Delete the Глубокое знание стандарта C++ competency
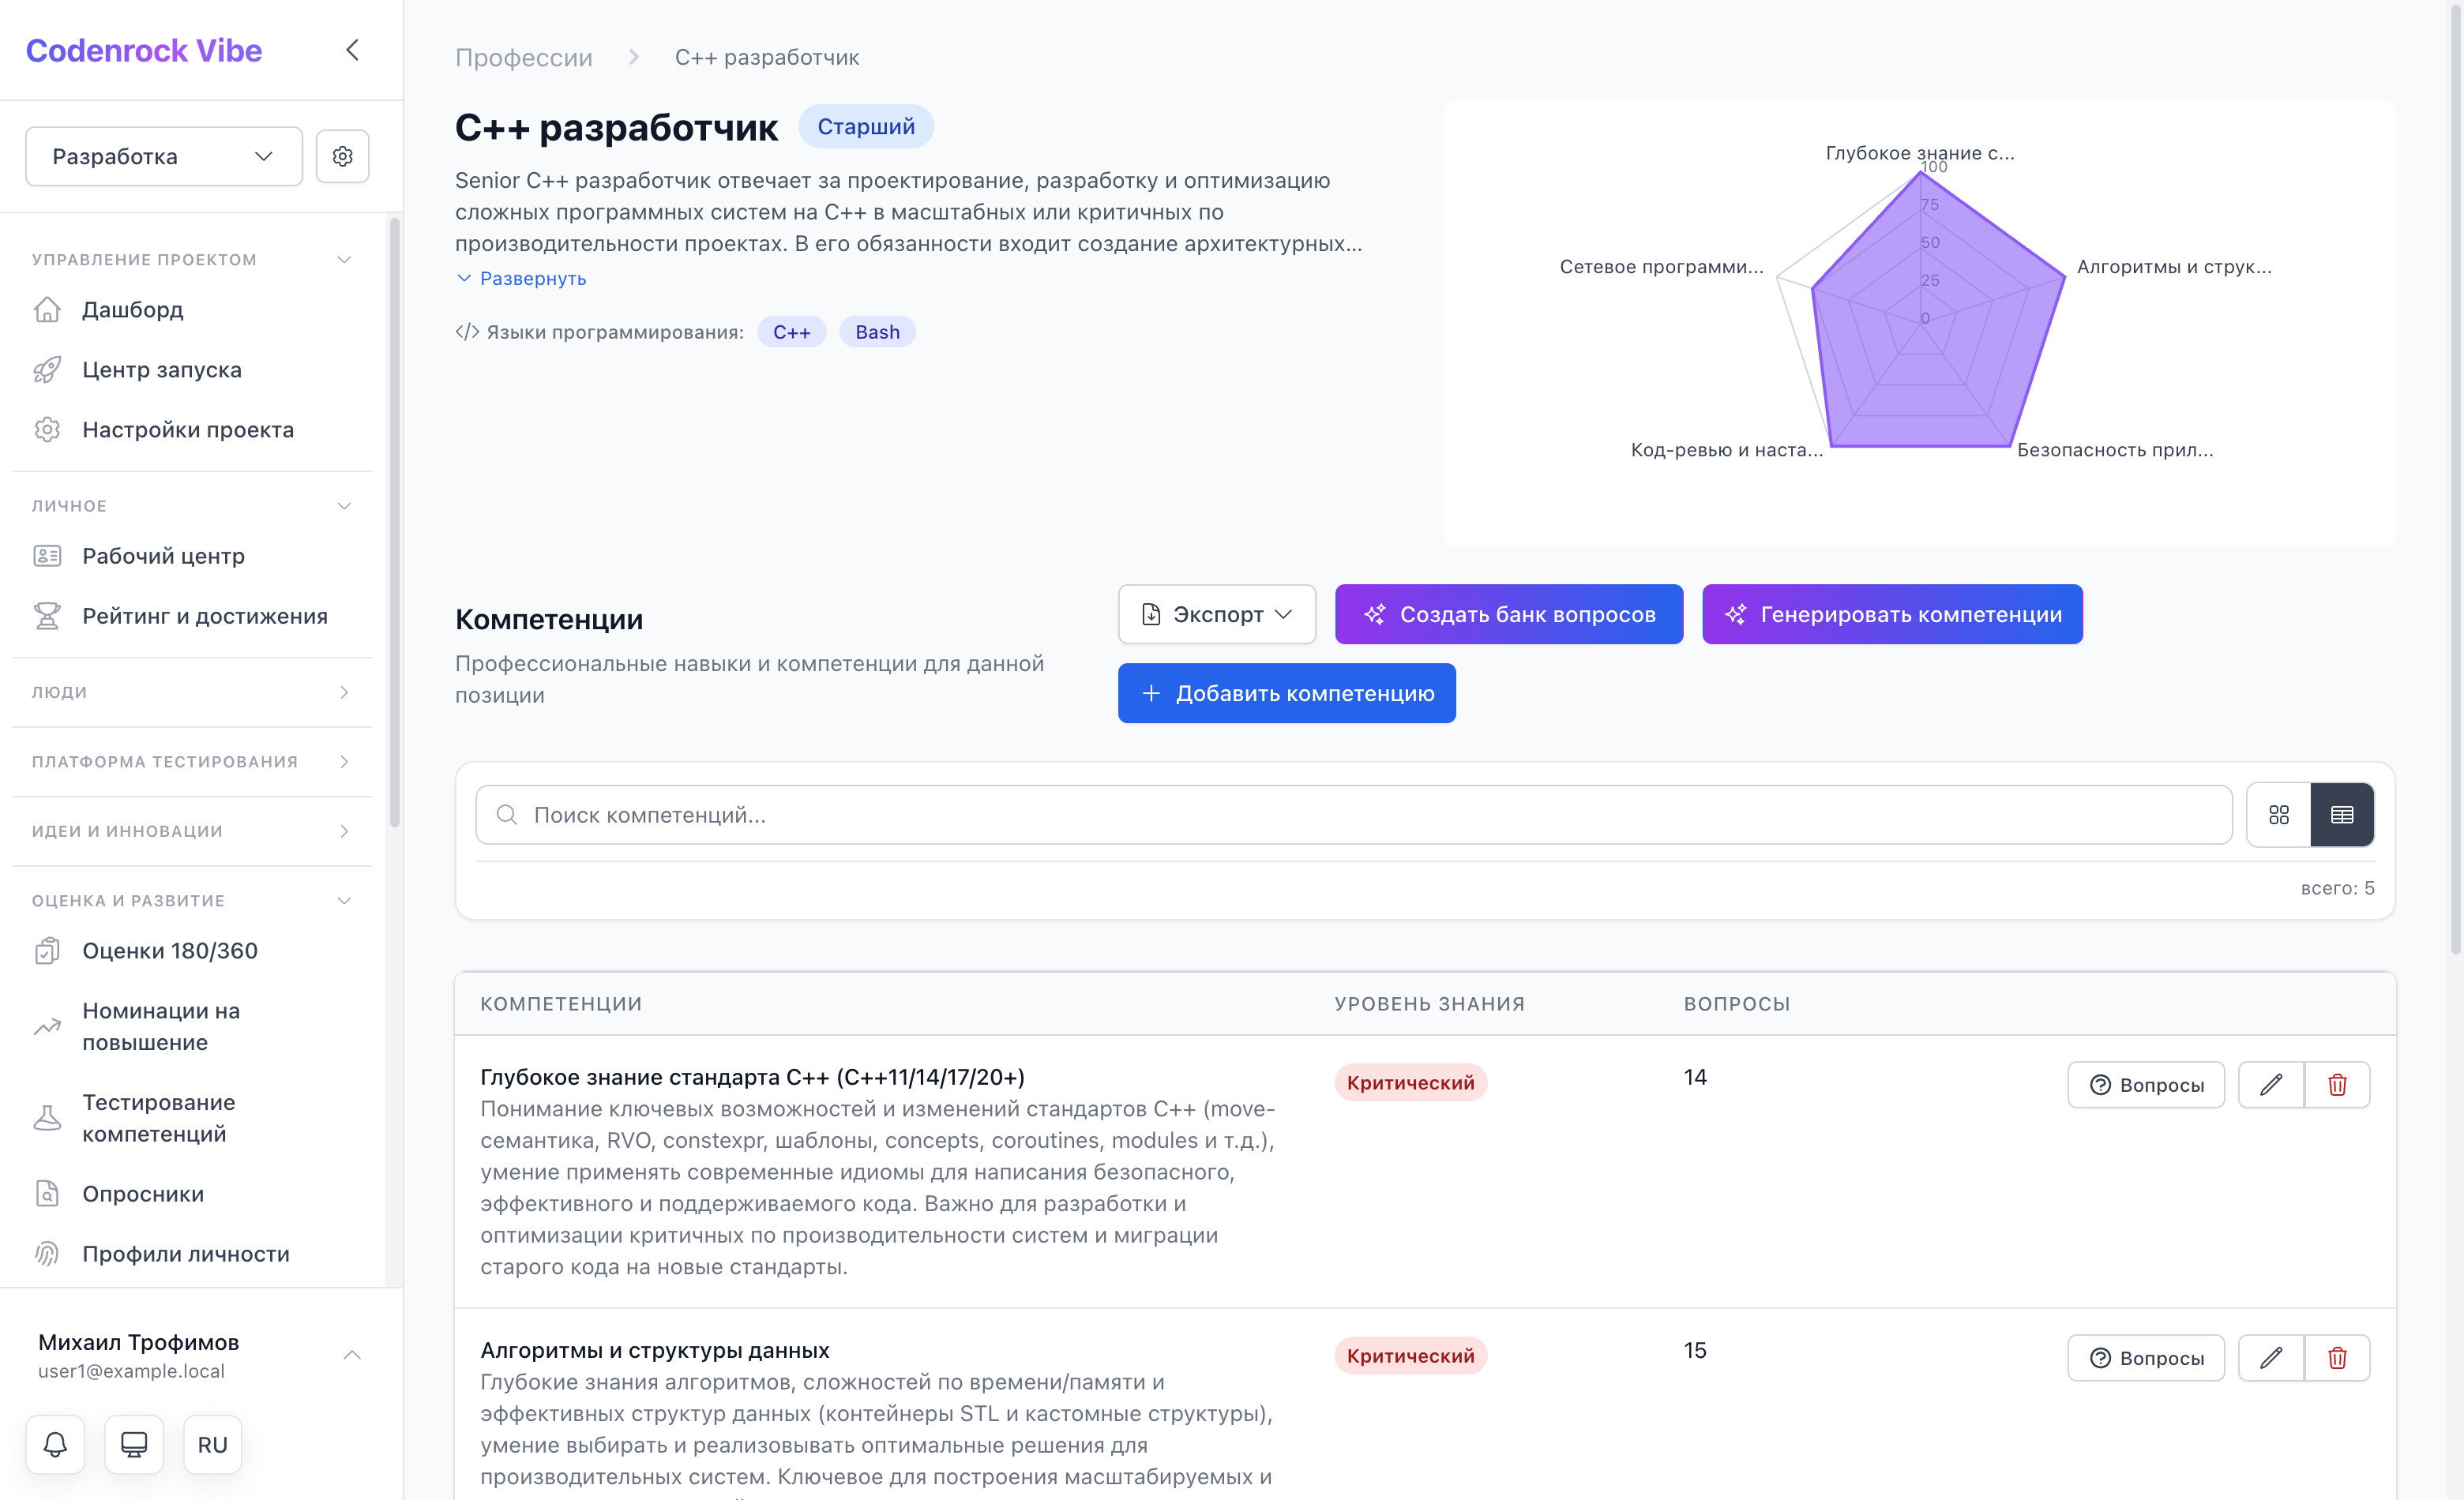 [2337, 1084]
